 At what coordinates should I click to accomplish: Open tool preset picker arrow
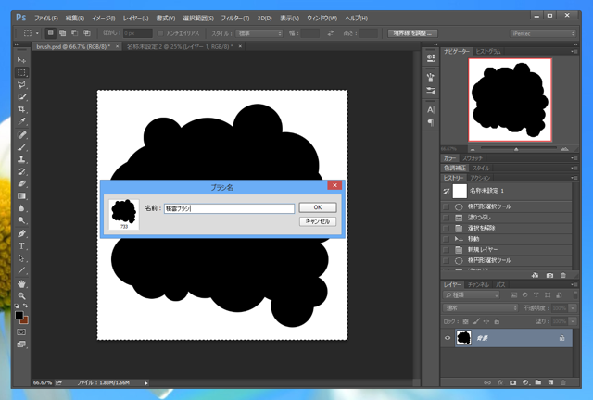37,33
